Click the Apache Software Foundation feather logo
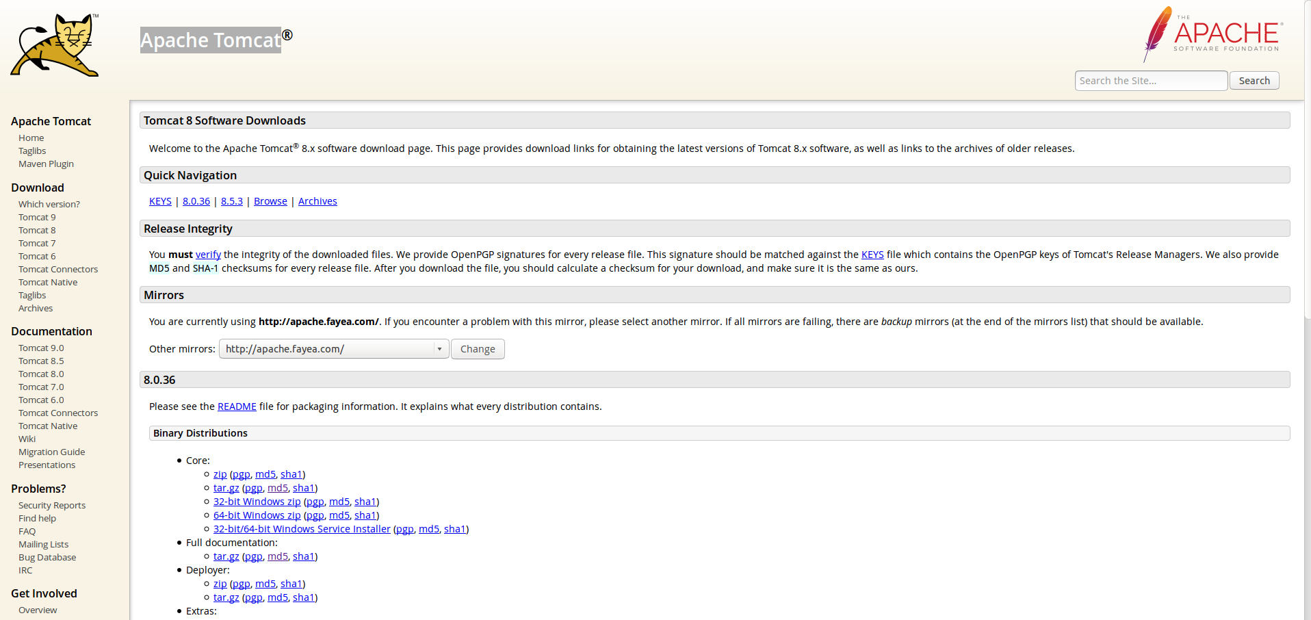 1213,34
